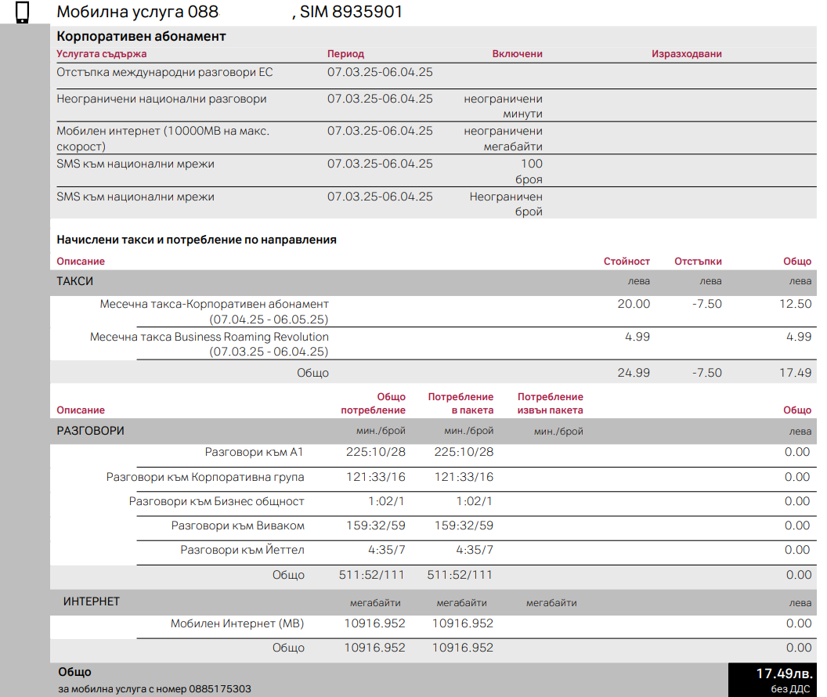Open 'Начислени такси и потребление по направления' heading
827x697 pixels.
[x=197, y=240]
